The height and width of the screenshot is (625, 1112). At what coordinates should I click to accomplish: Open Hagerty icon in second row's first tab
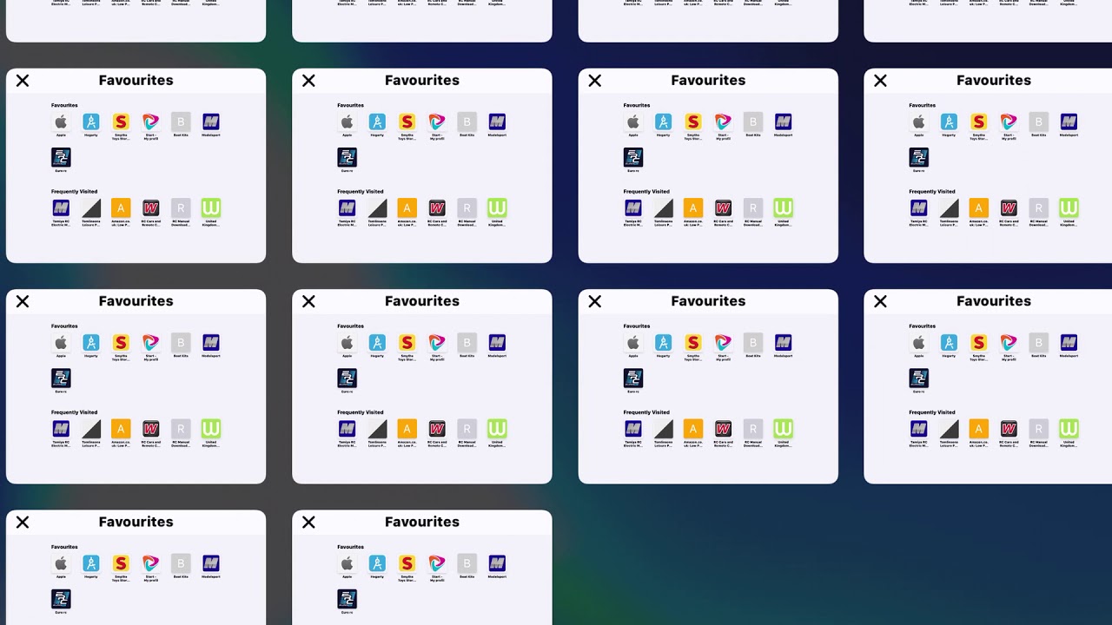[x=91, y=122]
